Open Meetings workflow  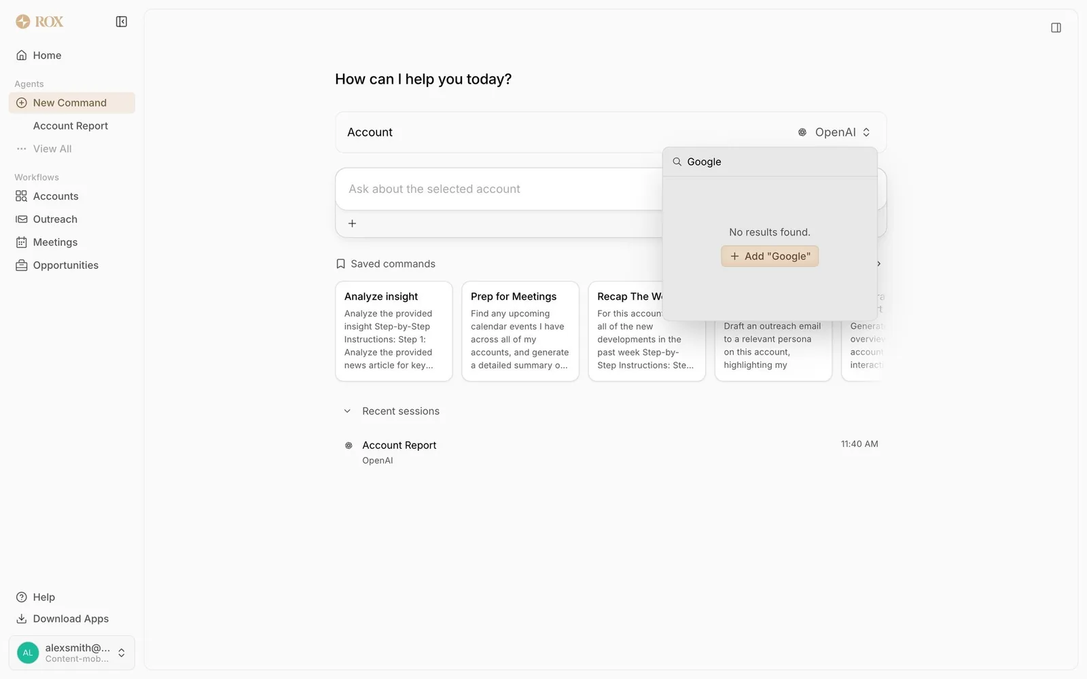click(x=72, y=242)
